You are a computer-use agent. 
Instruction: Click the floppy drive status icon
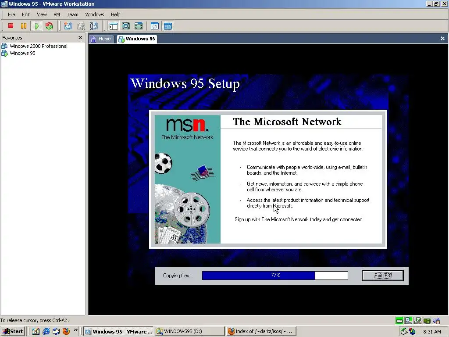tap(418, 321)
